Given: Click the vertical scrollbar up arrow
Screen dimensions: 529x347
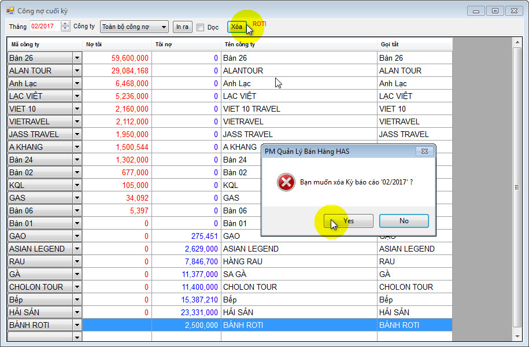Looking at the screenshot, I should 517,43.
